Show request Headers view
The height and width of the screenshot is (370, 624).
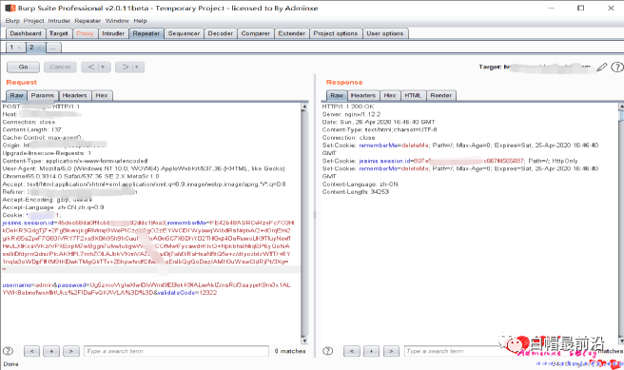coord(74,95)
